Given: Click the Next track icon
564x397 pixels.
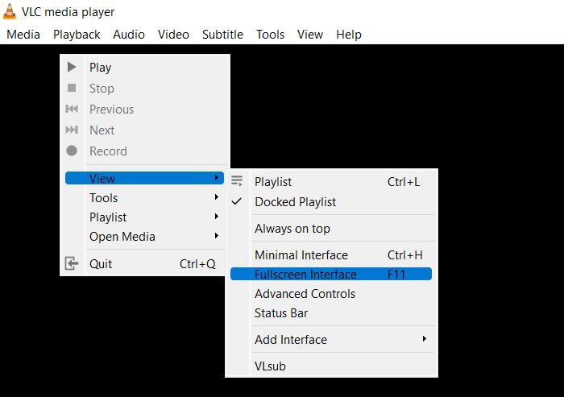Looking at the screenshot, I should coord(72,130).
